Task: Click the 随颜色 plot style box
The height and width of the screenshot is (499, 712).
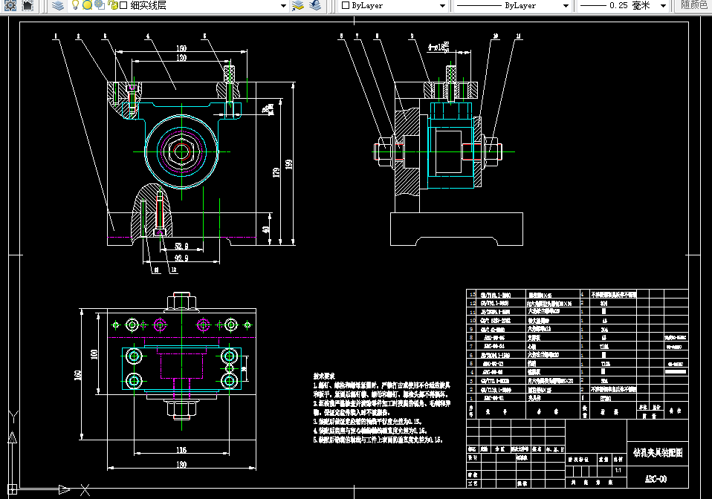Action: 693,5
